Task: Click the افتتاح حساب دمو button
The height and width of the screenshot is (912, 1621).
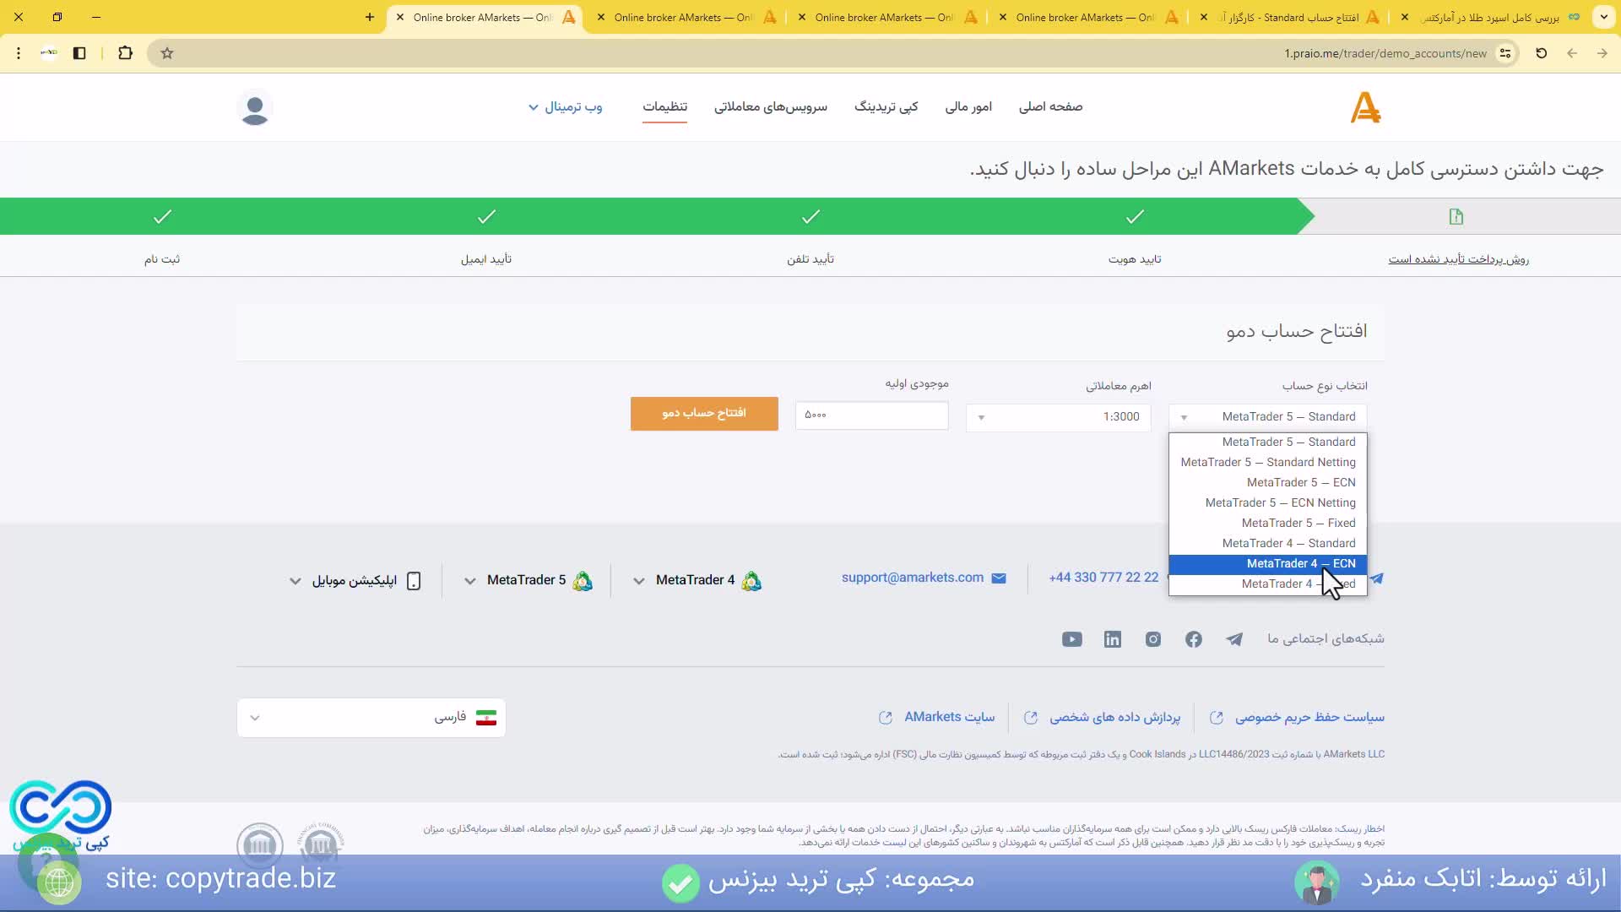Action: pyautogui.click(x=703, y=414)
